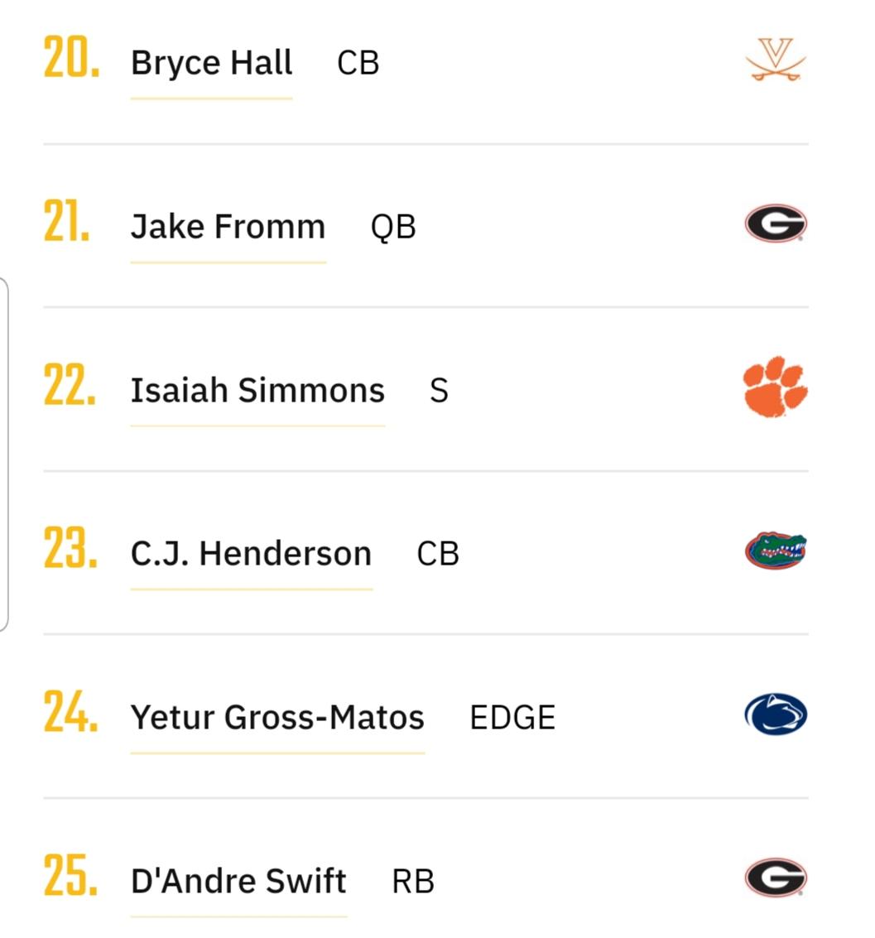Click the number 22 ranking

pos(70,385)
